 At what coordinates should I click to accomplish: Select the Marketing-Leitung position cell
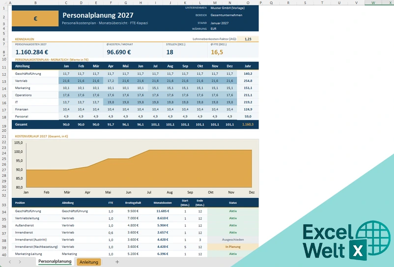28,254
